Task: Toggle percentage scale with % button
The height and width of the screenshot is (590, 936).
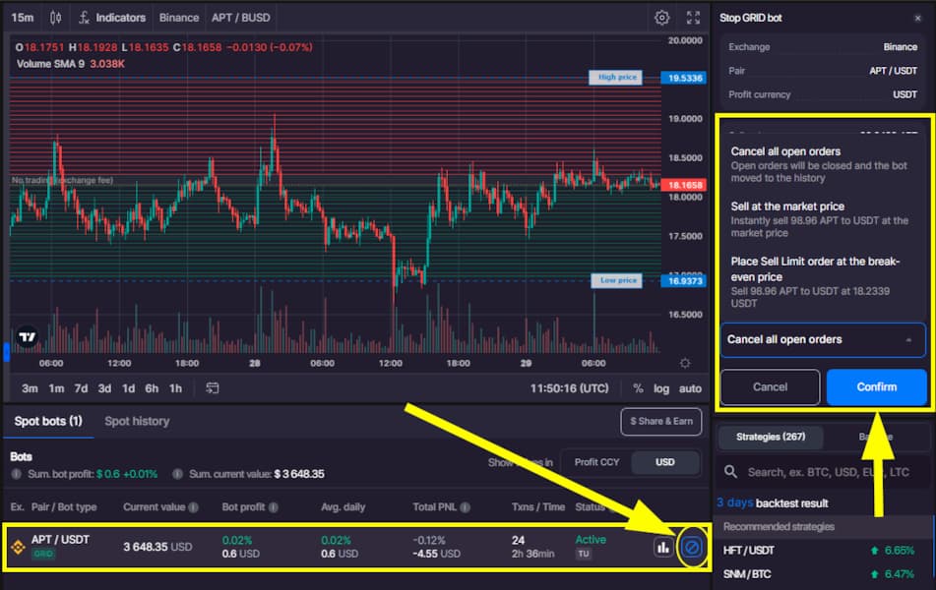Action: (638, 388)
